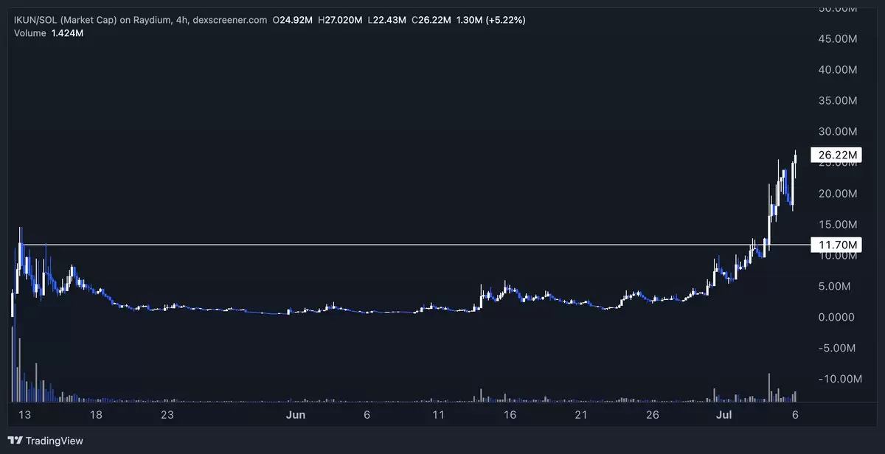Click the 35.00M price axis label

pyautogui.click(x=839, y=100)
